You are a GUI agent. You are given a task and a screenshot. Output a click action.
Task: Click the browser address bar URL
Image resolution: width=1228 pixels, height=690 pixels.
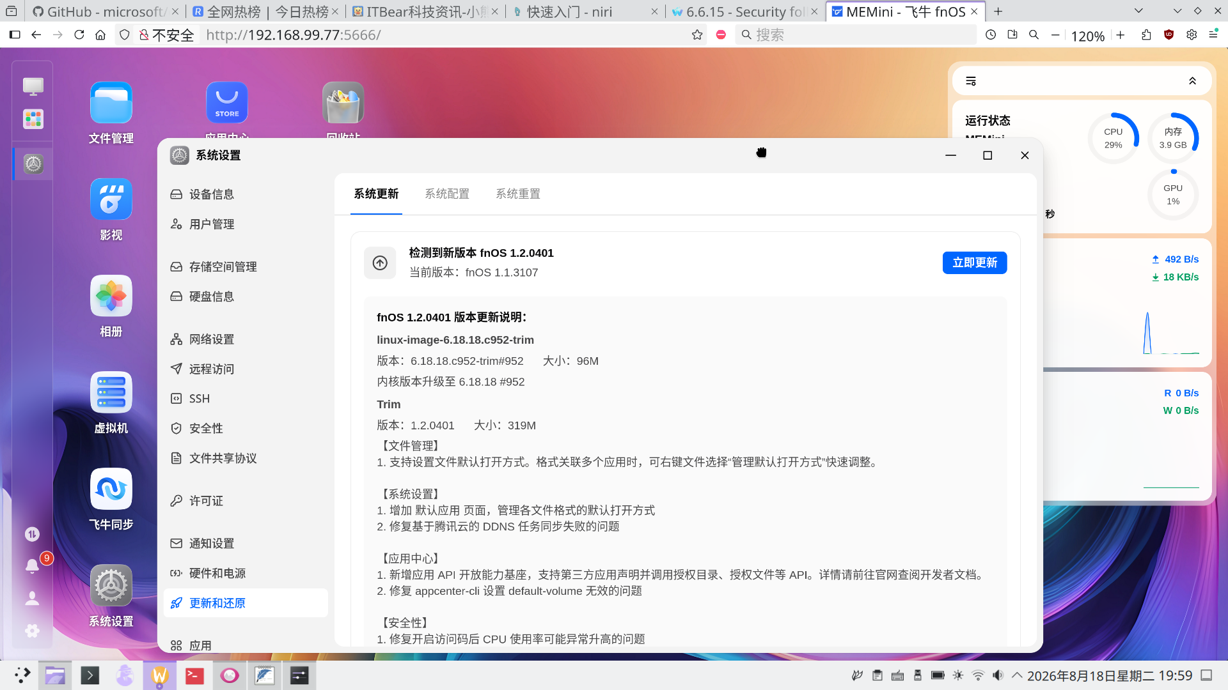coord(293,35)
